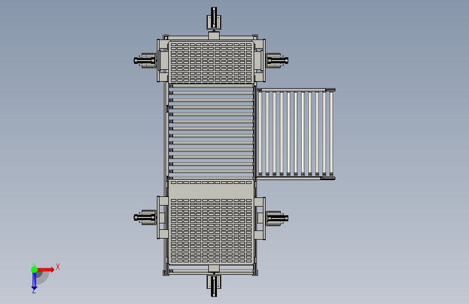Select the side roller conveyor on the right

[295, 134]
